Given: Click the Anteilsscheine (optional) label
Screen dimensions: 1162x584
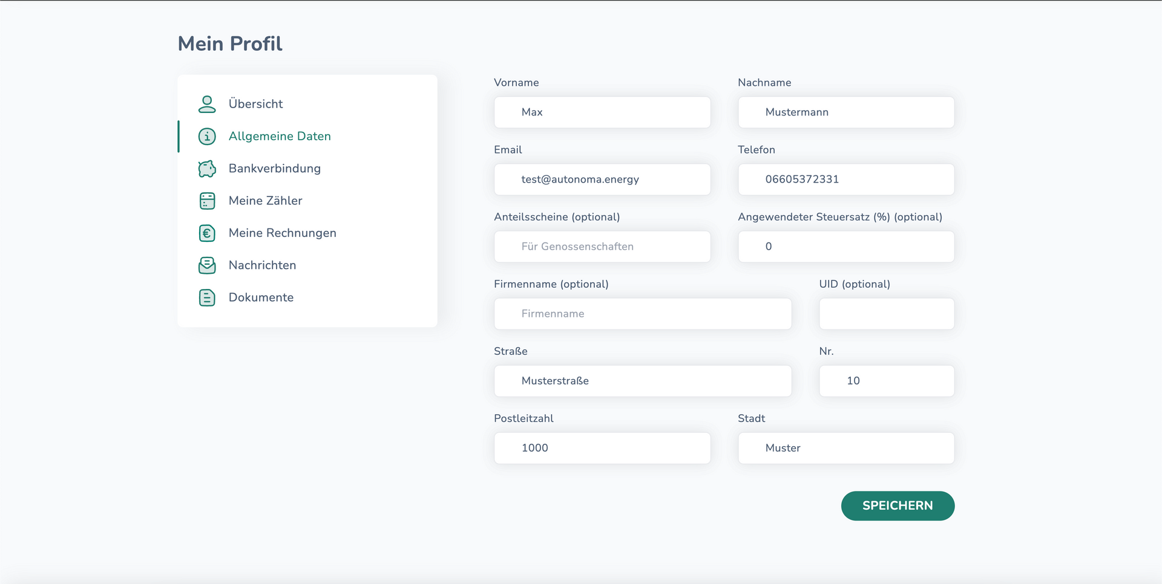Looking at the screenshot, I should [557, 216].
